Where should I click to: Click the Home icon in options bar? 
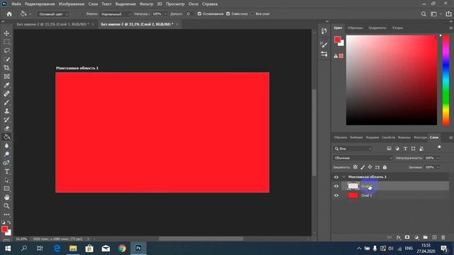coord(9,14)
